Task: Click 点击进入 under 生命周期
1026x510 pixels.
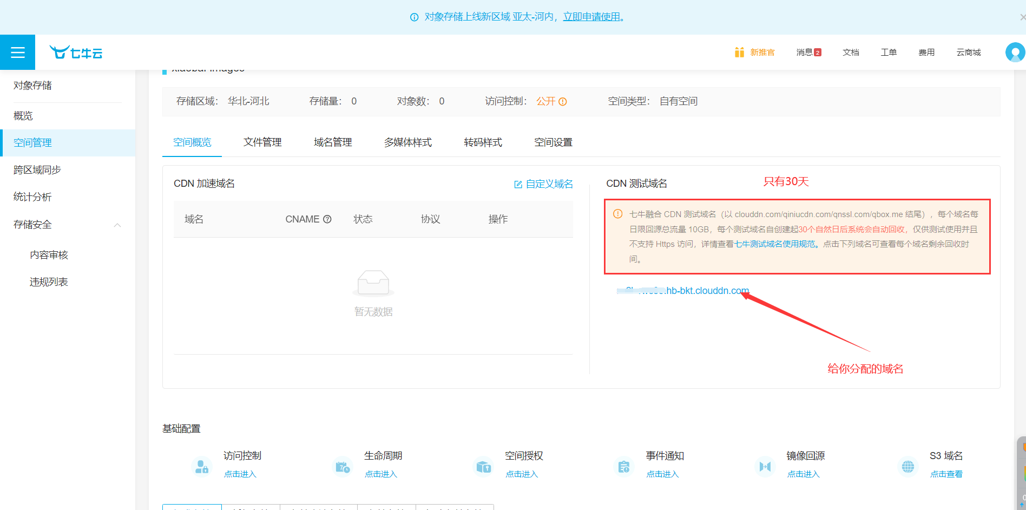Action: 381,474
